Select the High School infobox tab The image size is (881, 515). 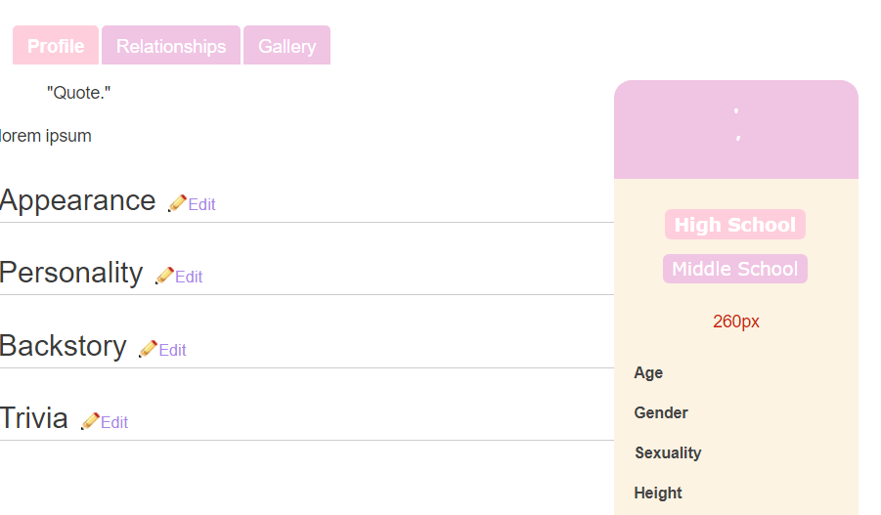735,225
